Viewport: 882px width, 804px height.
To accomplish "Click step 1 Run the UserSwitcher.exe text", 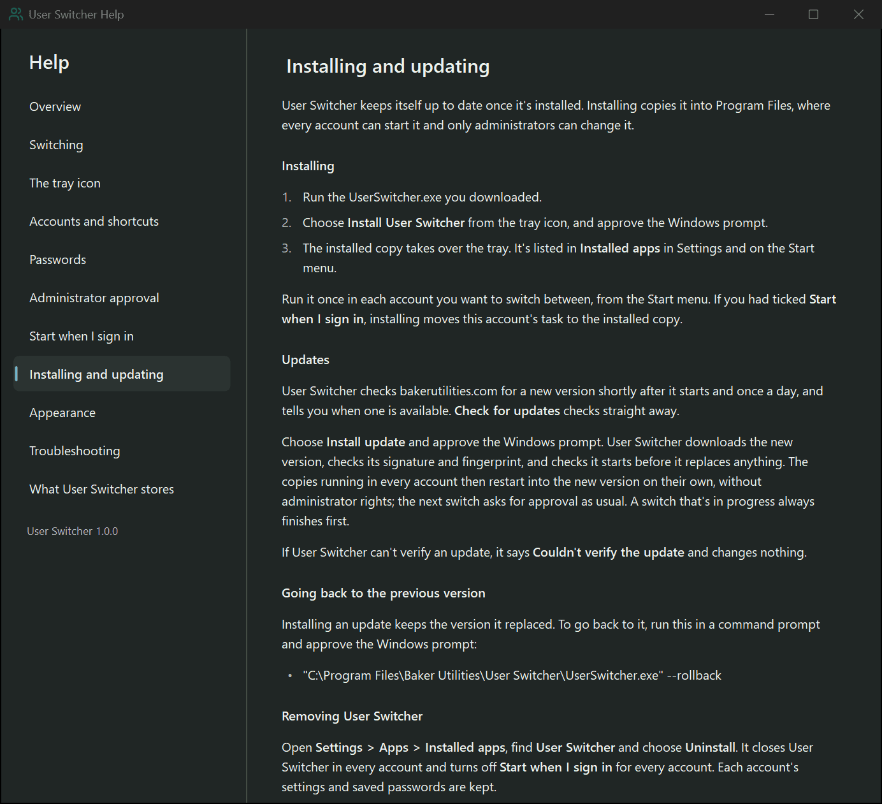I will click(422, 197).
